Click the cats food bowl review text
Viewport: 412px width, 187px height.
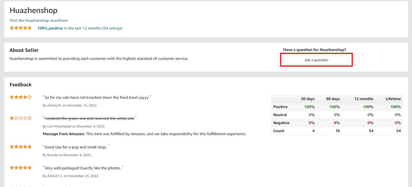point(97,97)
